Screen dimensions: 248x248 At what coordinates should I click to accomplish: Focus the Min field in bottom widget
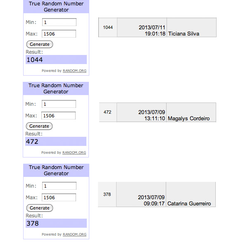(x=59, y=186)
